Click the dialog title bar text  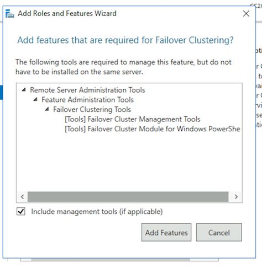pyautogui.click(x=67, y=13)
